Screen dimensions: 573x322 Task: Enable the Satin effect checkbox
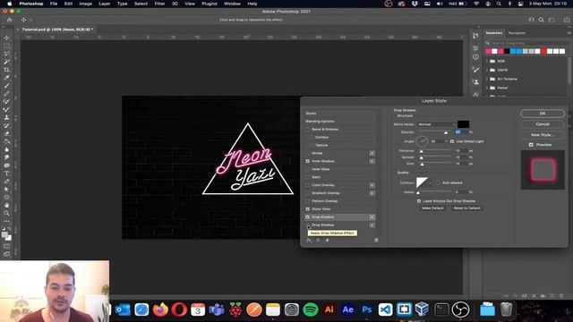click(x=308, y=177)
